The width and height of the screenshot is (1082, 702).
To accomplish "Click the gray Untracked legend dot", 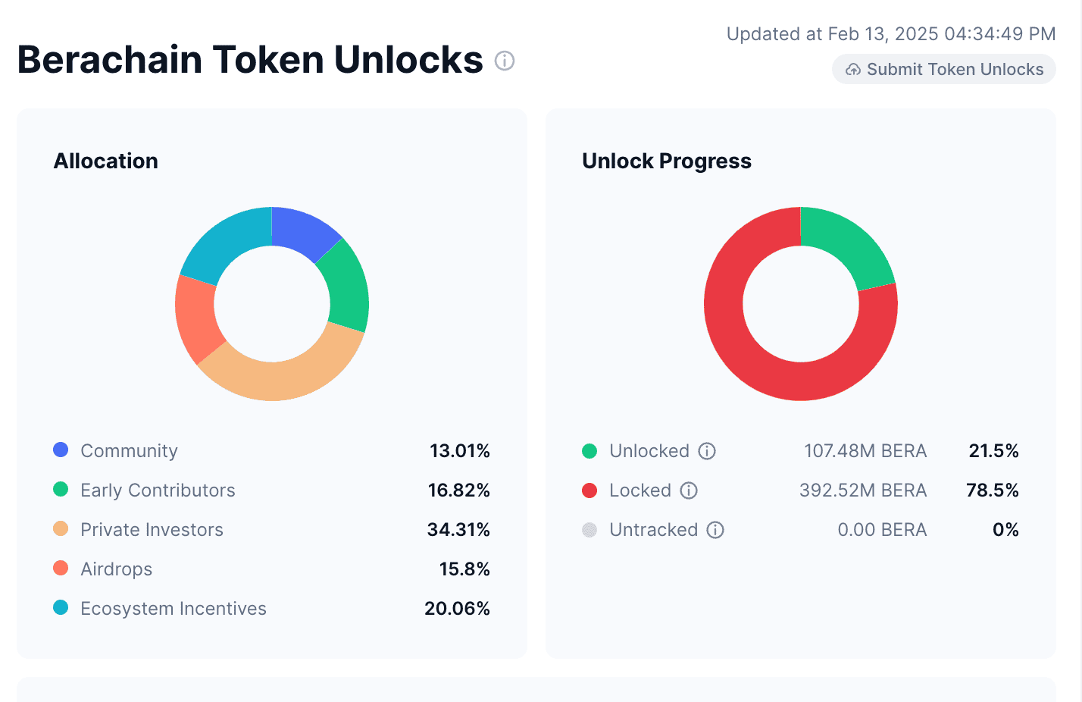I will tap(589, 529).
